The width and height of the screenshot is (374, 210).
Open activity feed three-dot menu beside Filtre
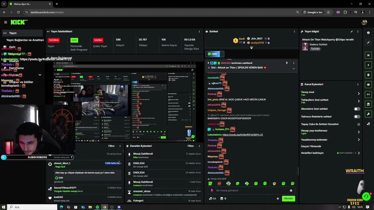click(x=120, y=146)
